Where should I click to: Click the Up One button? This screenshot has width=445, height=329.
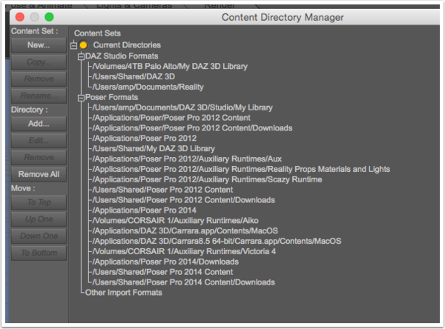39,219
